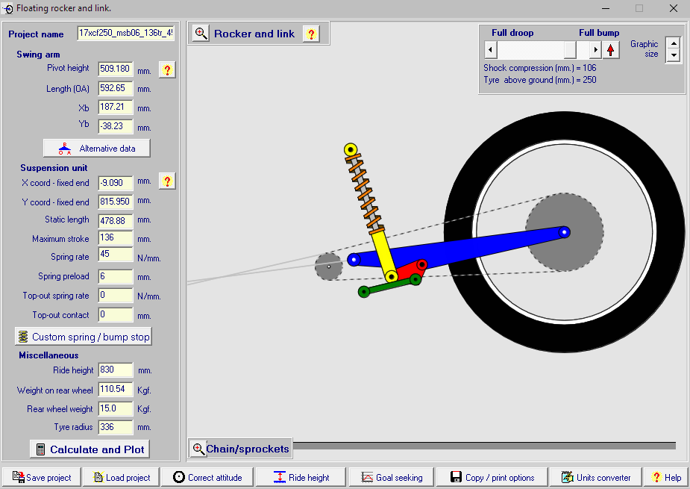Open Alternative data for the swing arm

pyautogui.click(x=96, y=148)
